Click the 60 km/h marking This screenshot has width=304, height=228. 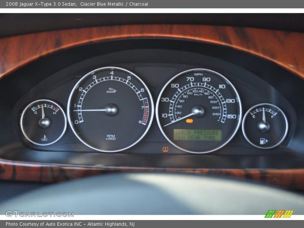[182, 101]
